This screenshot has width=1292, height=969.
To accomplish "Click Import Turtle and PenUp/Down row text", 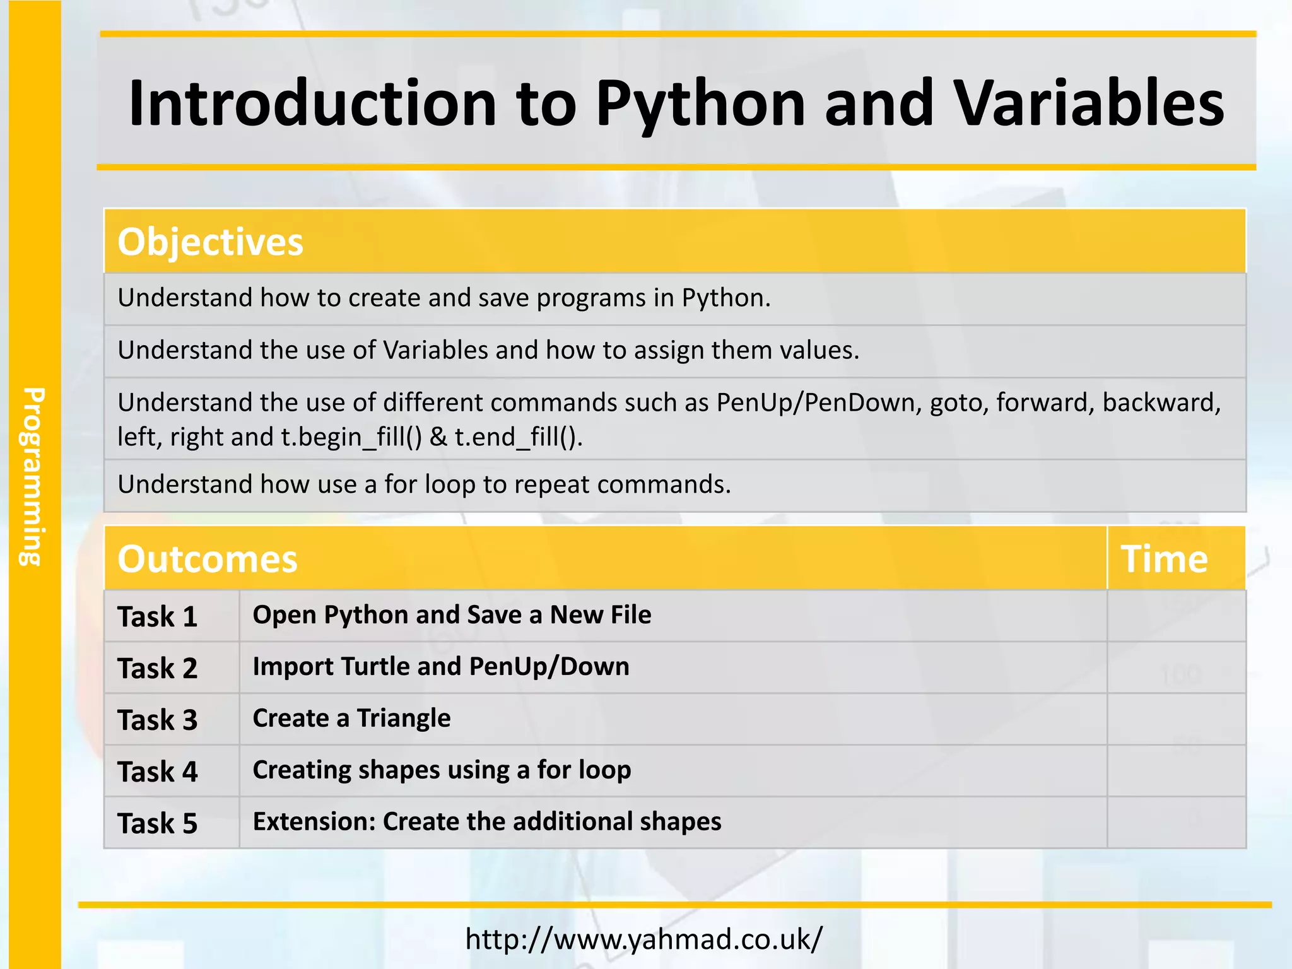I will [441, 667].
